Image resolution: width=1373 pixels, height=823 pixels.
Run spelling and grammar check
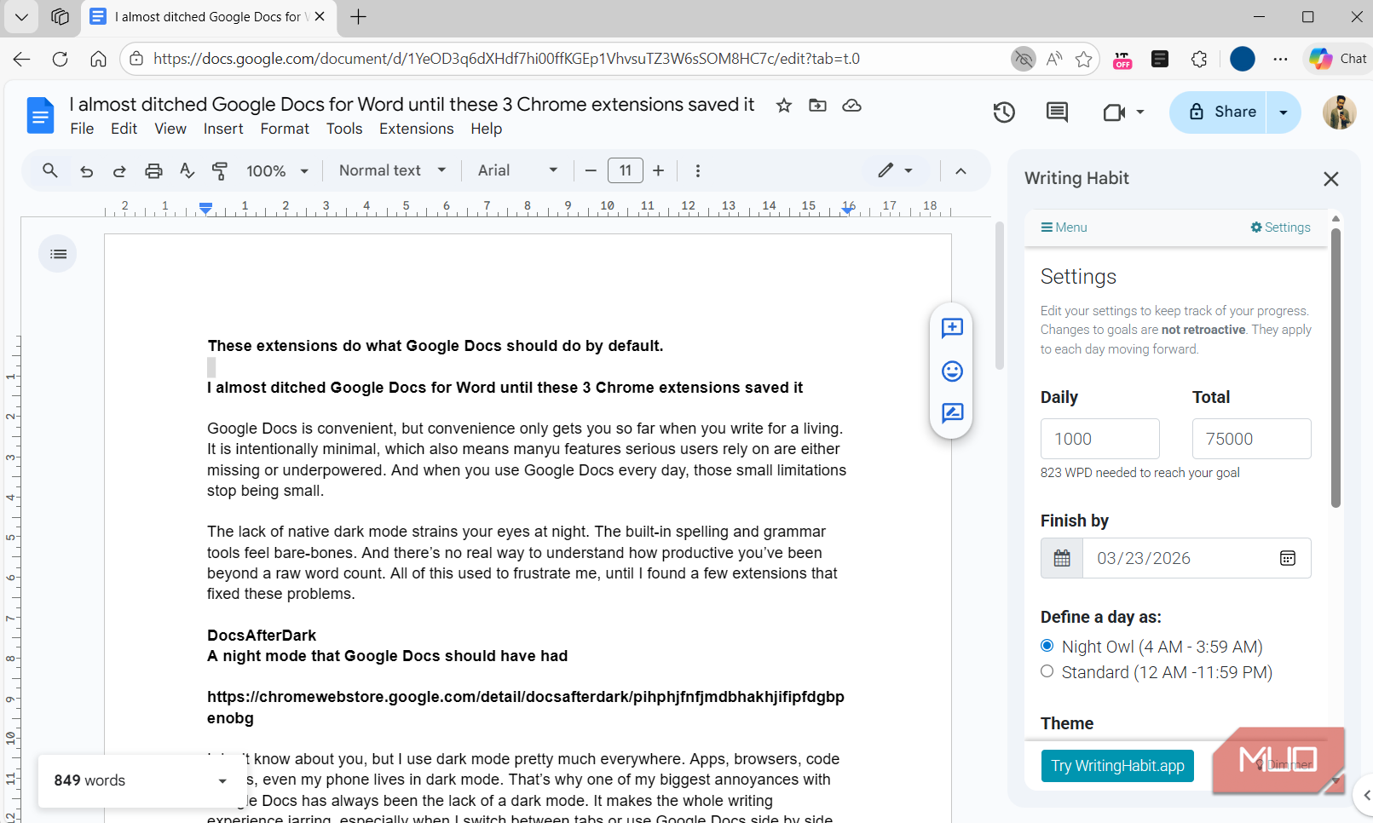tap(187, 170)
